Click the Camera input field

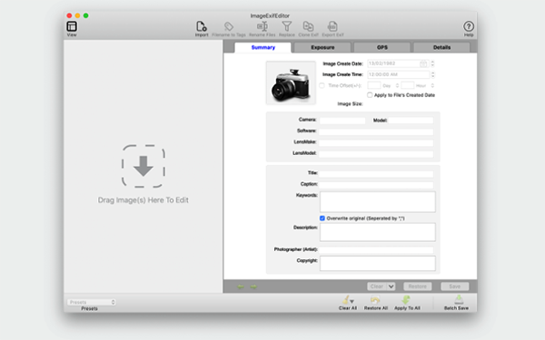342,121
